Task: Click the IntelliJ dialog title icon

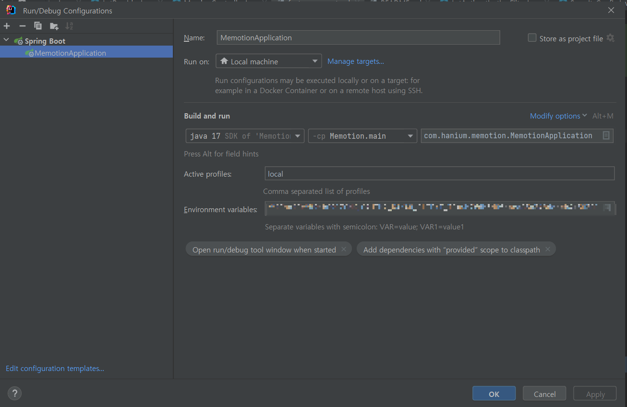Action: click(11, 10)
